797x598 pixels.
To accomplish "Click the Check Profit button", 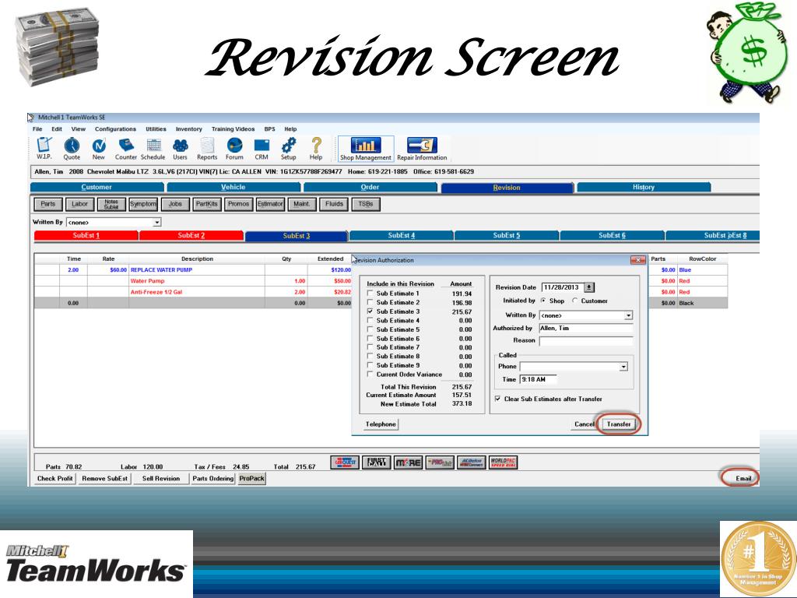I will (55, 479).
